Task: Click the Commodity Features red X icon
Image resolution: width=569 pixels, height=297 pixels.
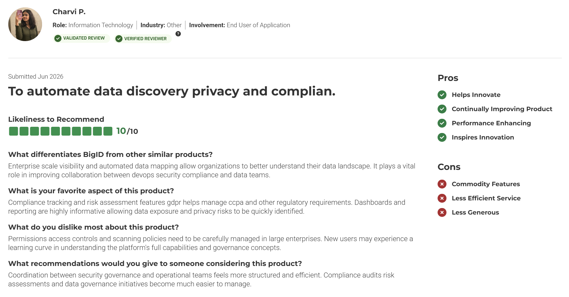Action: click(442, 184)
